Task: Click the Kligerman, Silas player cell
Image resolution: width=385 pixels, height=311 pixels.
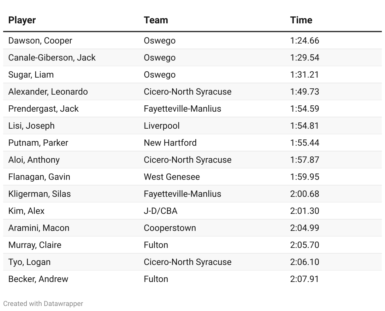Action: tap(39, 194)
